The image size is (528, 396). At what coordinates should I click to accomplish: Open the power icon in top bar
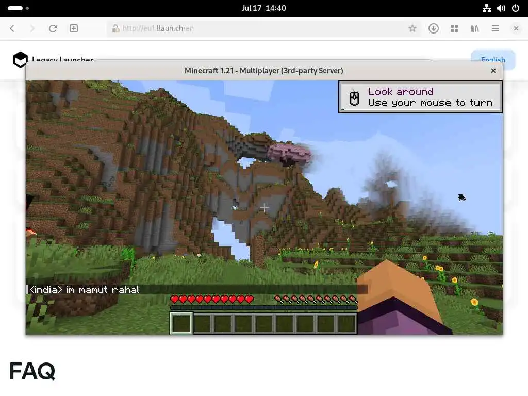[516, 8]
